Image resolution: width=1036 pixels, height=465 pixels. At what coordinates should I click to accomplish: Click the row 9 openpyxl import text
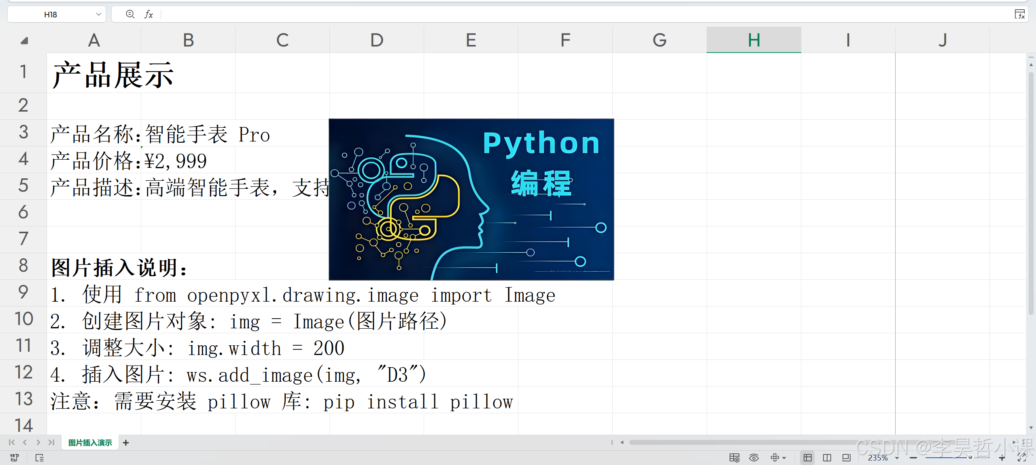[303, 294]
